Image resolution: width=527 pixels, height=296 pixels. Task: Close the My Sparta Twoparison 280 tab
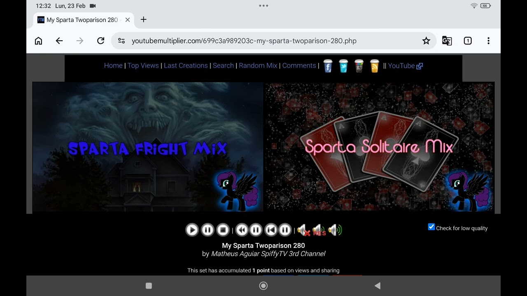[x=128, y=20]
